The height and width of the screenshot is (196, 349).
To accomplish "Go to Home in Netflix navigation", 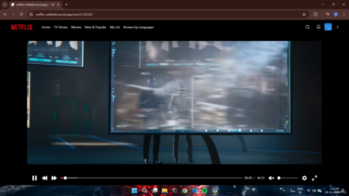I will coord(46,27).
